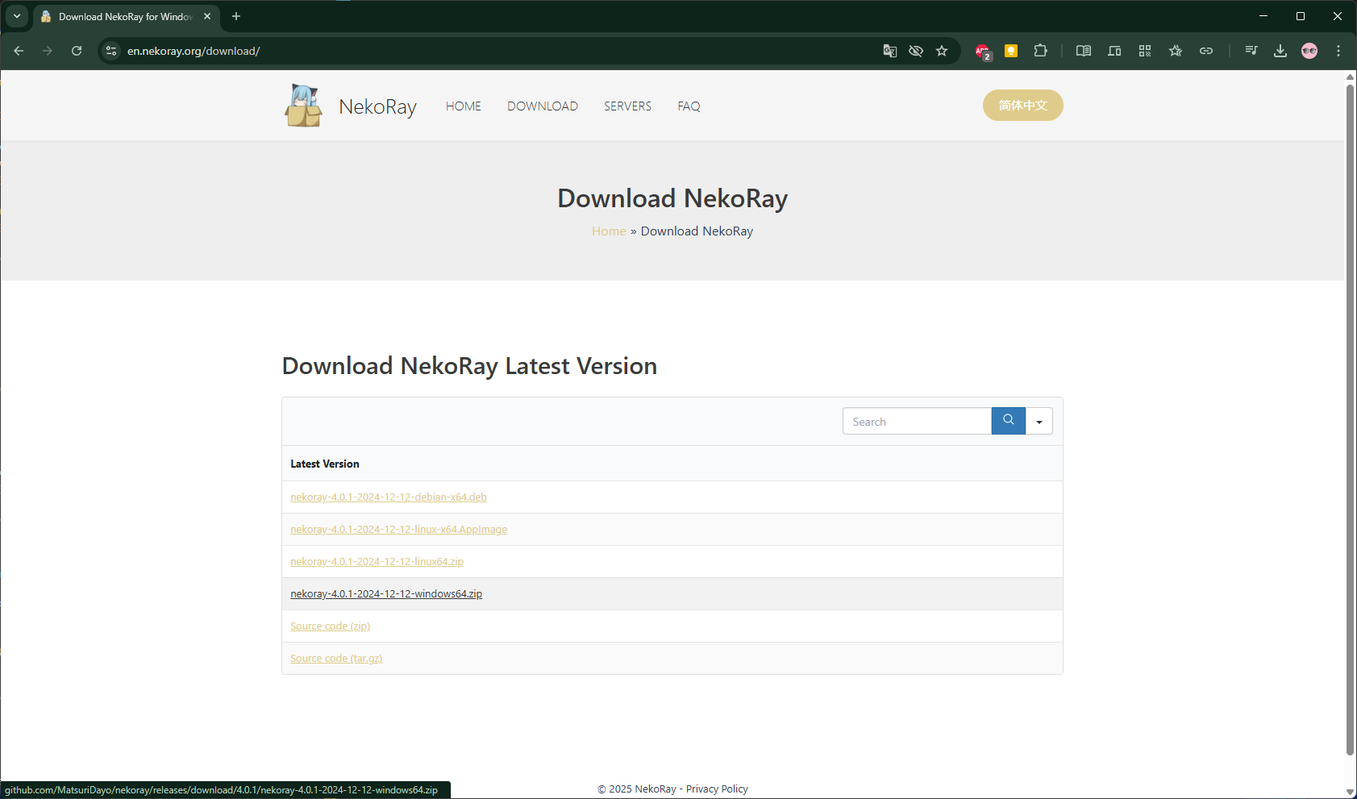The image size is (1357, 799).
Task: Open site information icon in address bar
Action: 111,51
